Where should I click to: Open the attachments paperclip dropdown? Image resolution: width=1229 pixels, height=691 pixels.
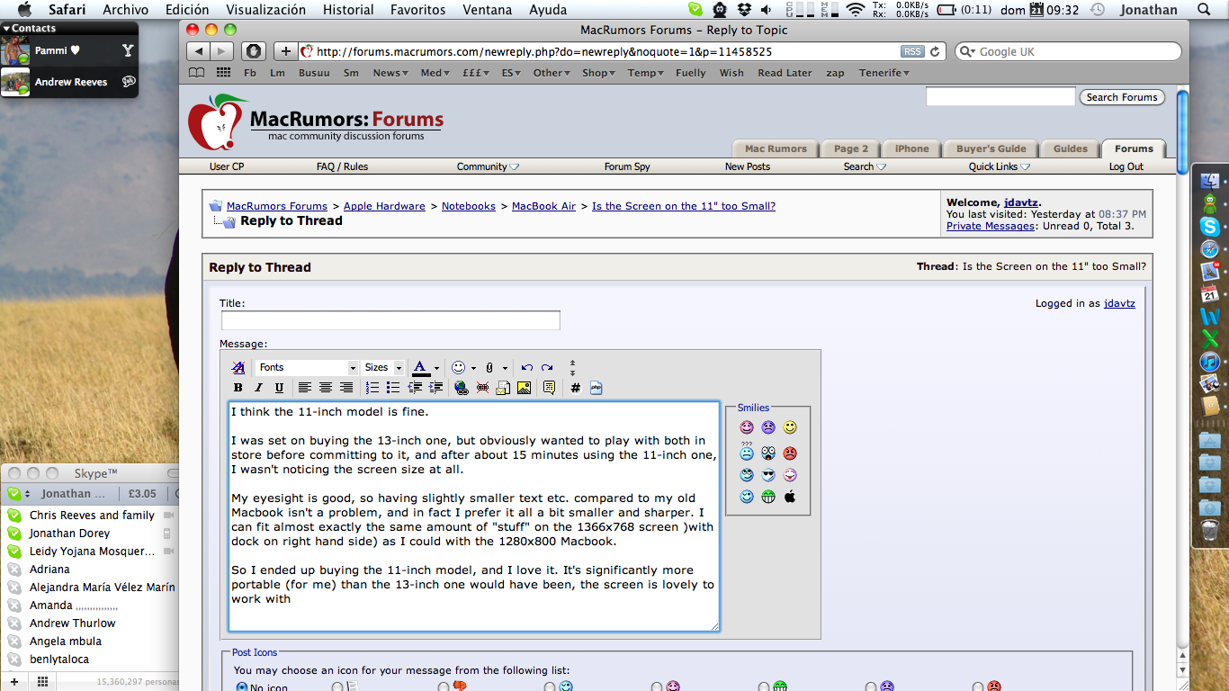505,367
